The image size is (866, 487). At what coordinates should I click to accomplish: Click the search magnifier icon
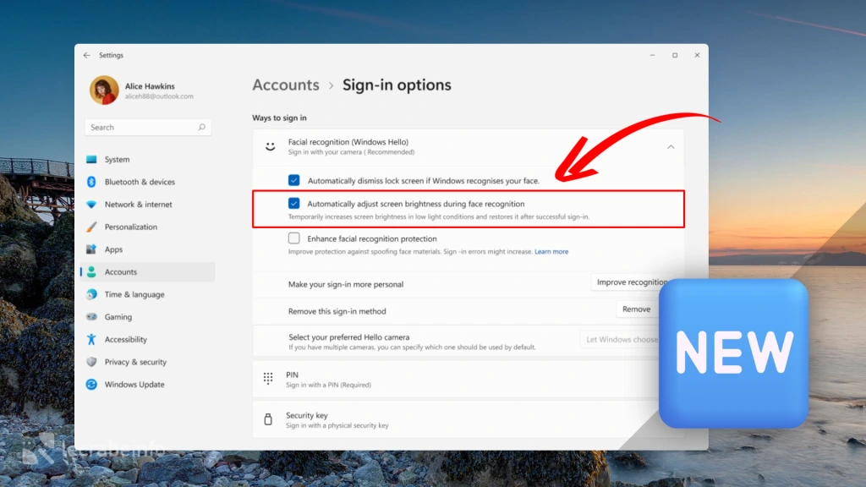coord(201,127)
